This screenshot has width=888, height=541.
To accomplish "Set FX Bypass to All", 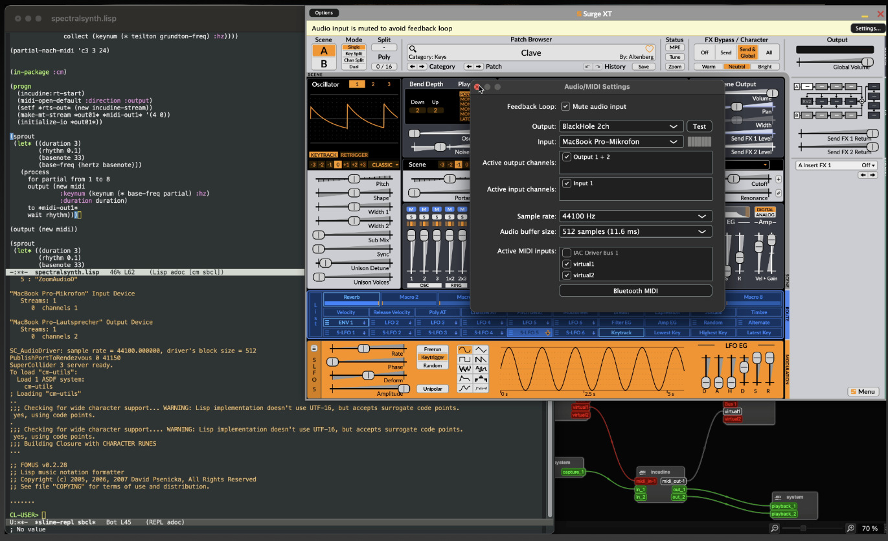I will click(x=769, y=52).
